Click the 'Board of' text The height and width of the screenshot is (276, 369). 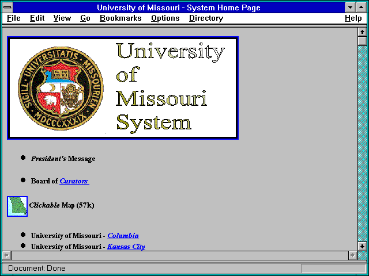click(44, 181)
